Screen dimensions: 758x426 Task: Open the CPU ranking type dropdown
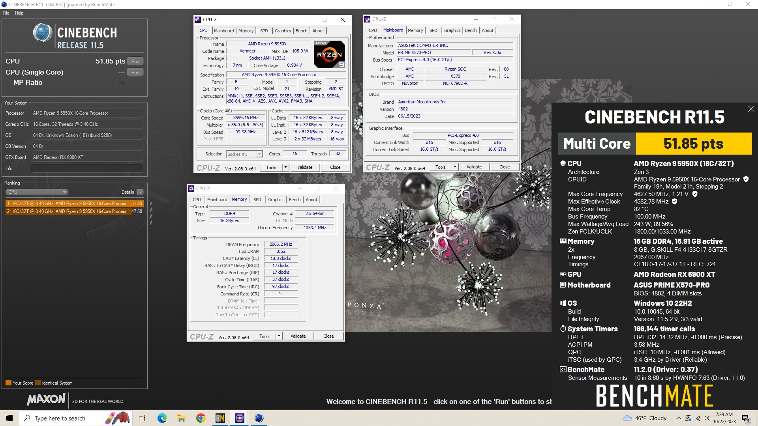point(37,192)
